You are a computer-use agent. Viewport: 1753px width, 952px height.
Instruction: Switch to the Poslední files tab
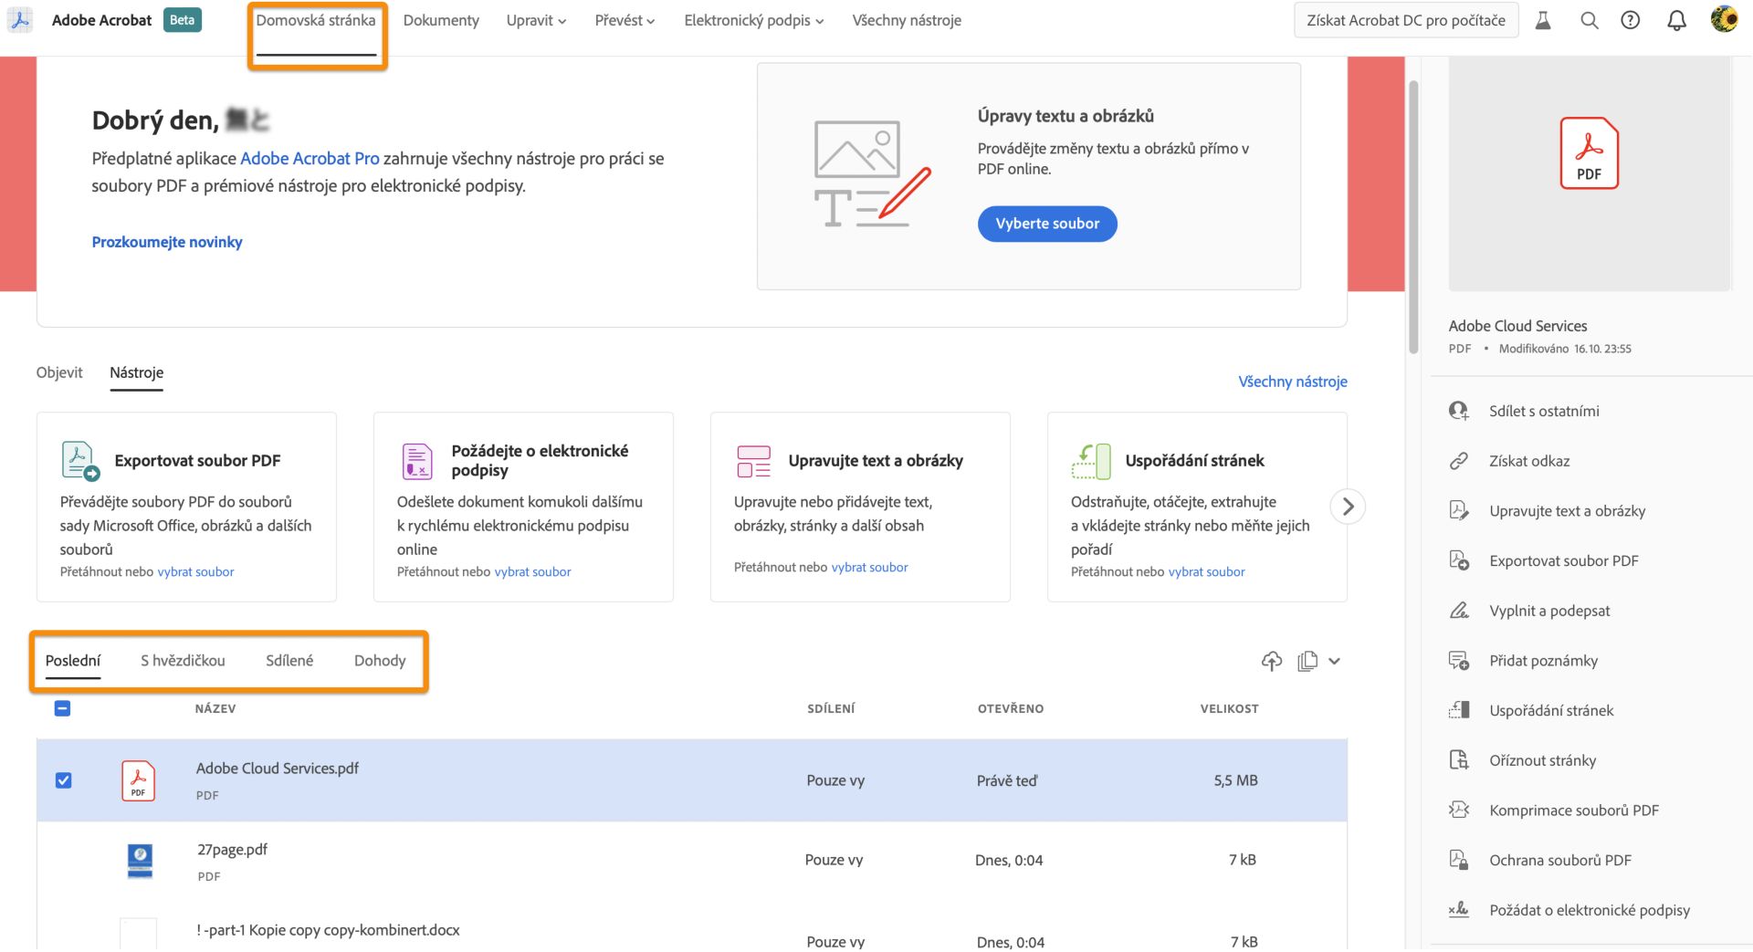pyautogui.click(x=73, y=661)
